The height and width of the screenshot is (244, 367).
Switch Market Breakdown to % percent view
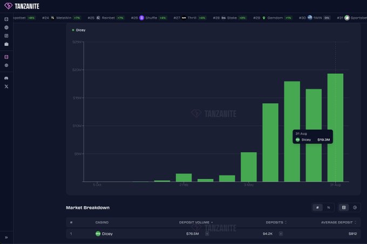tap(328, 207)
